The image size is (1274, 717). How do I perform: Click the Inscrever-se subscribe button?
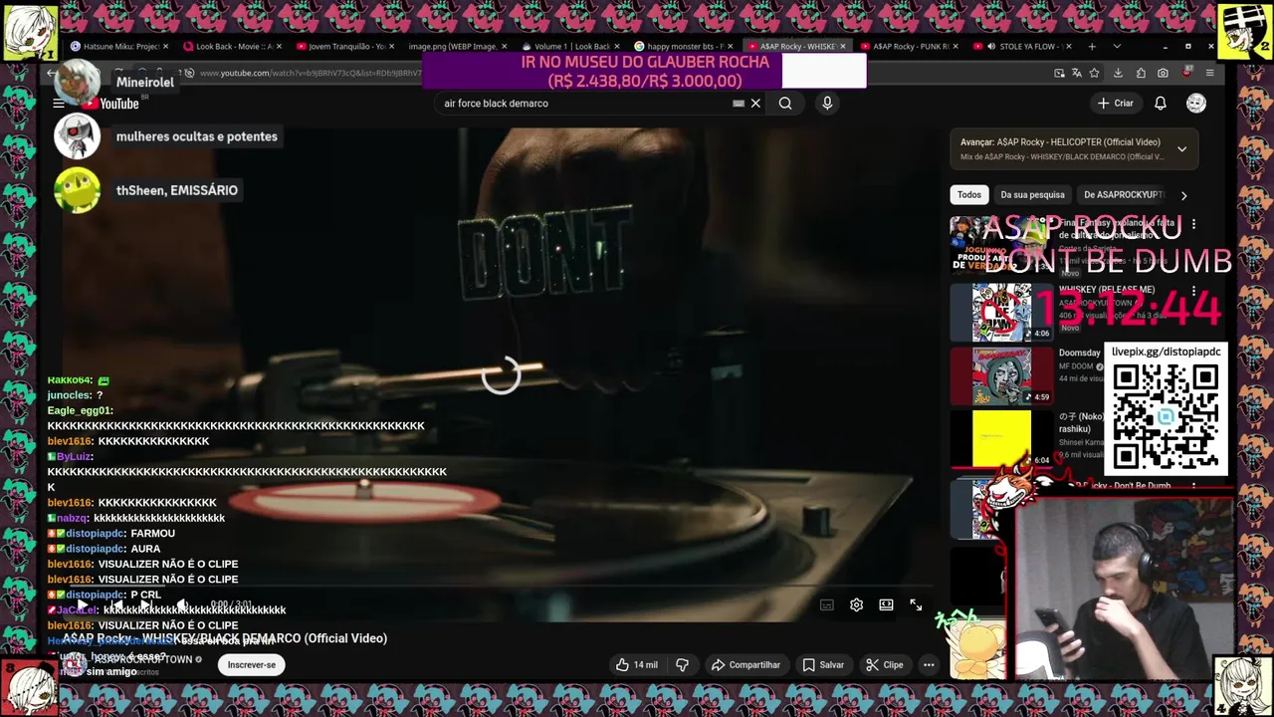tap(252, 664)
